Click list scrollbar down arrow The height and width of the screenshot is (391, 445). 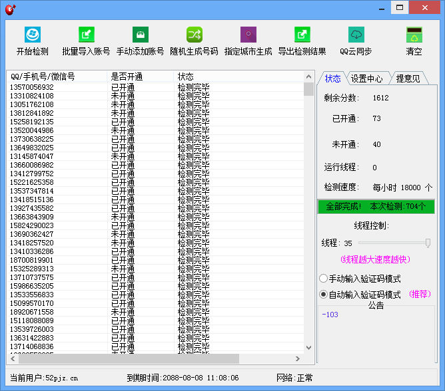click(x=308, y=347)
